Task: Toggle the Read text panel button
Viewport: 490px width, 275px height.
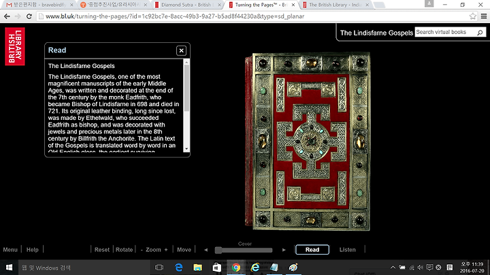Action: click(312, 250)
